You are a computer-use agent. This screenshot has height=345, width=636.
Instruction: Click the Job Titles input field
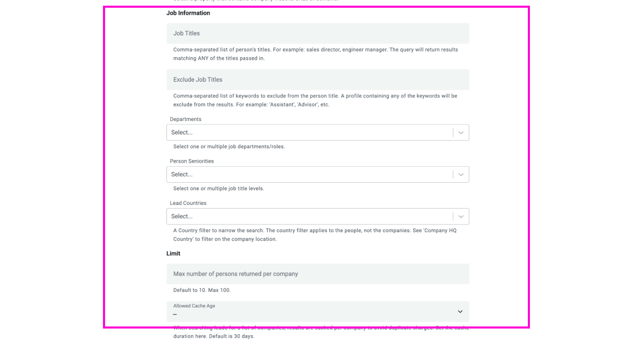317,33
